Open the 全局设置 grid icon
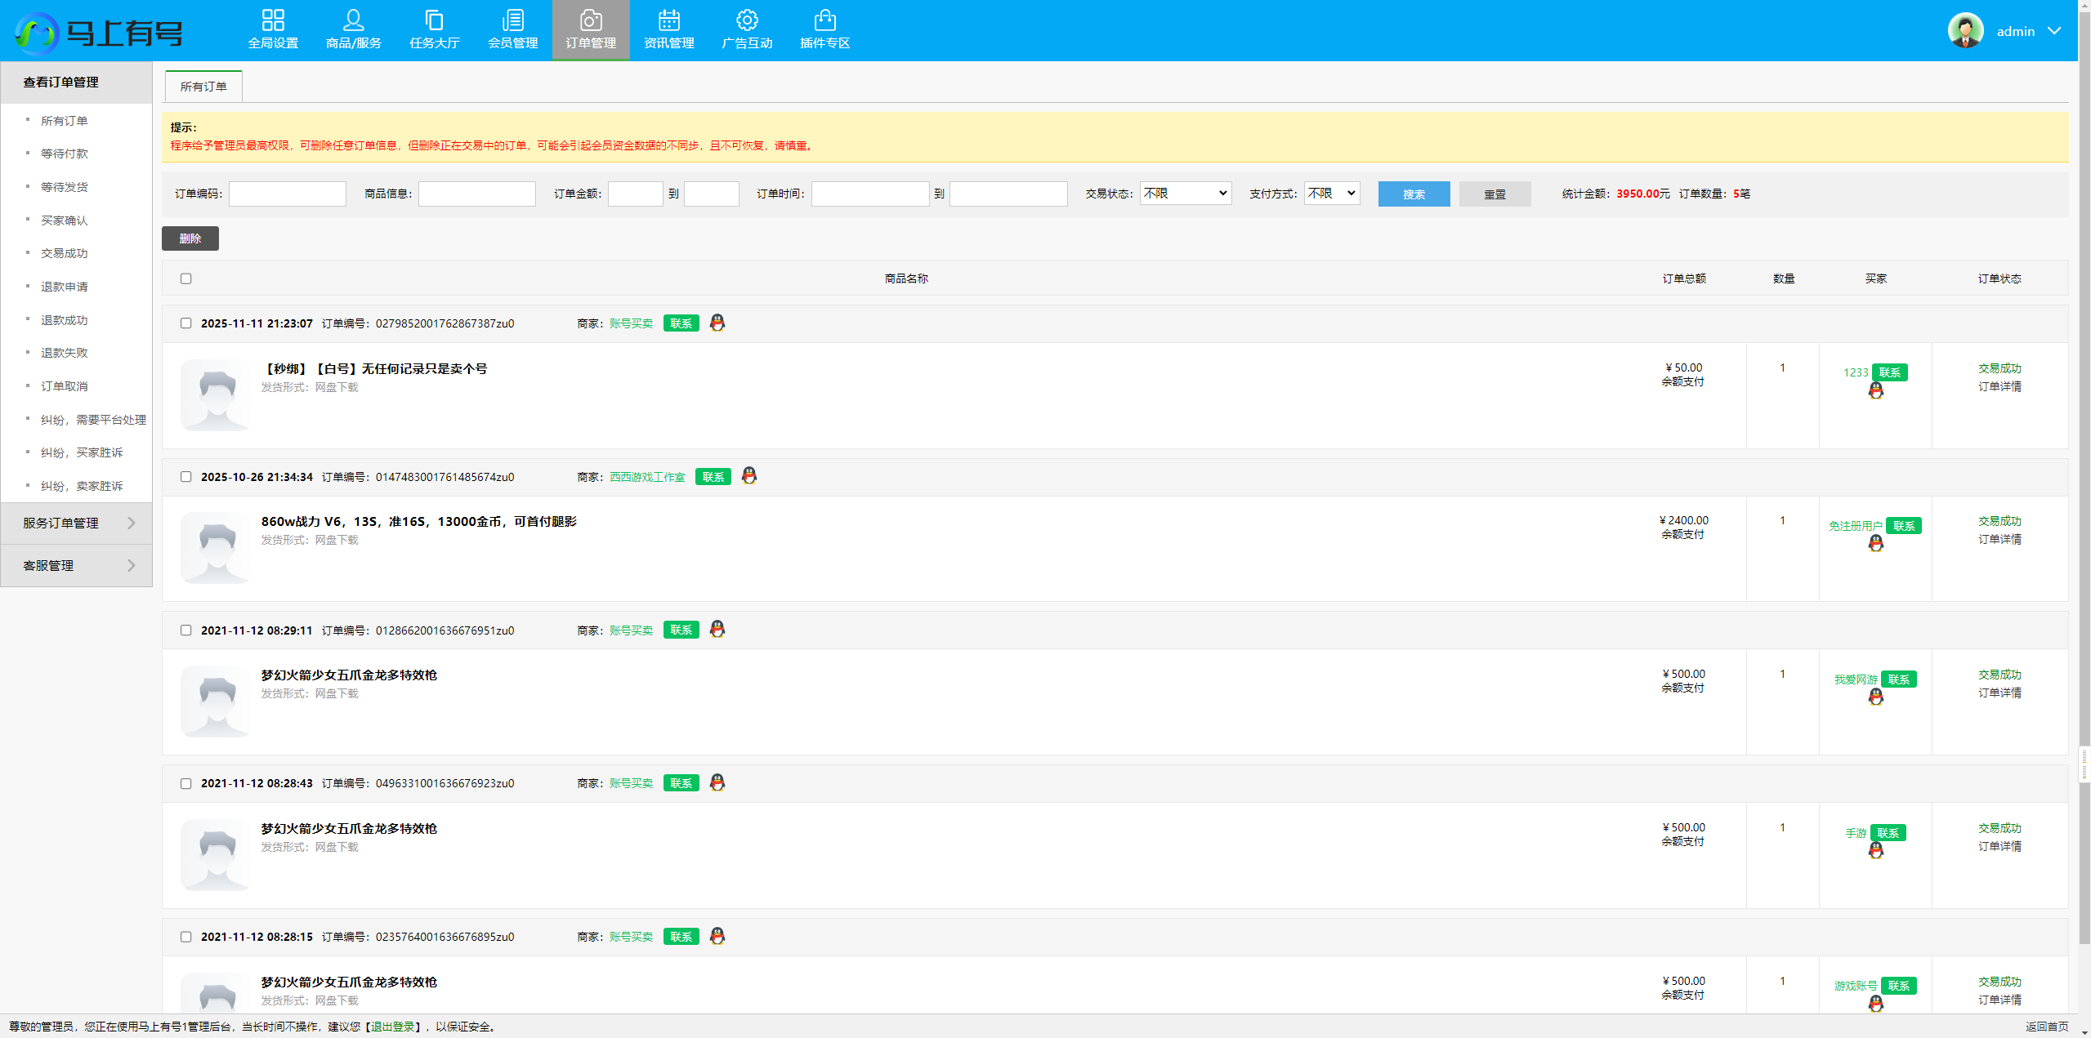The height and width of the screenshot is (1038, 2091). pos(273,20)
